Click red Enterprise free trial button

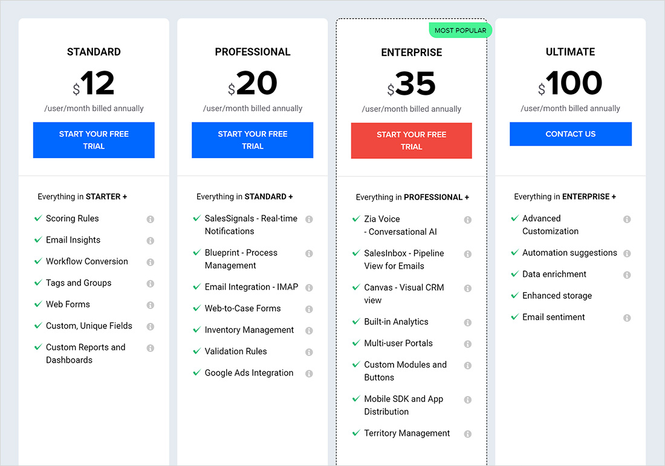(x=411, y=141)
